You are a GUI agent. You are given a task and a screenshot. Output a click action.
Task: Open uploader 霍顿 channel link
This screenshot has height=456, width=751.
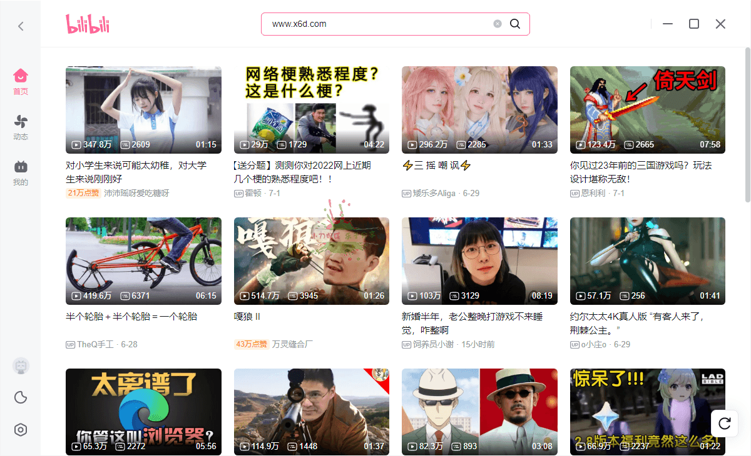[253, 194]
